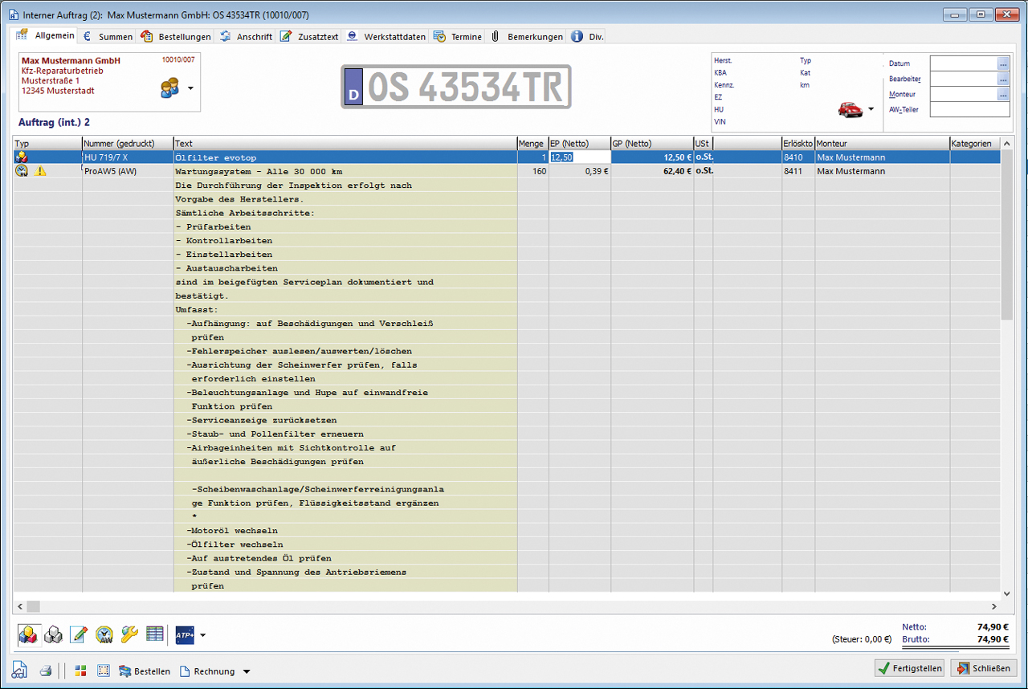The image size is (1028, 689).
Task: Click the dotted selection rectangle icon
Action: [x=103, y=671]
